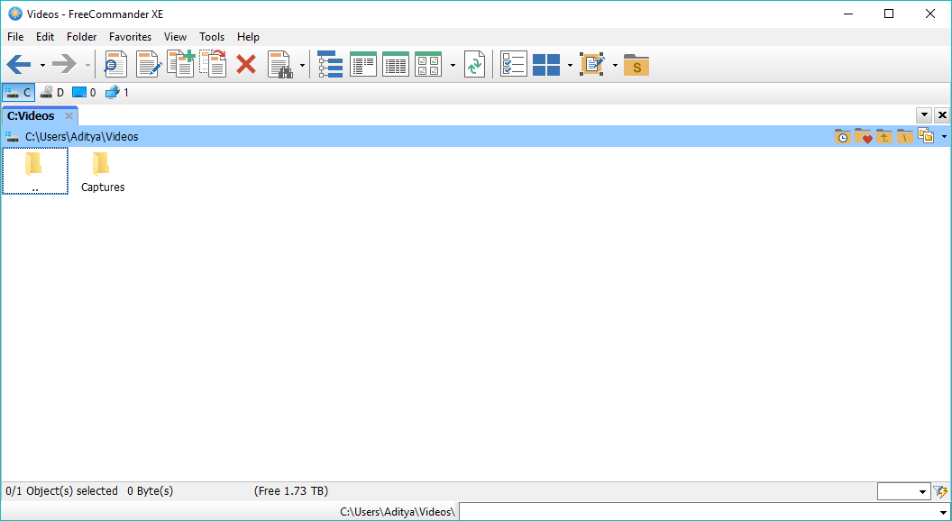Toggle the dual panel split layout
The image size is (952, 521).
[546, 65]
